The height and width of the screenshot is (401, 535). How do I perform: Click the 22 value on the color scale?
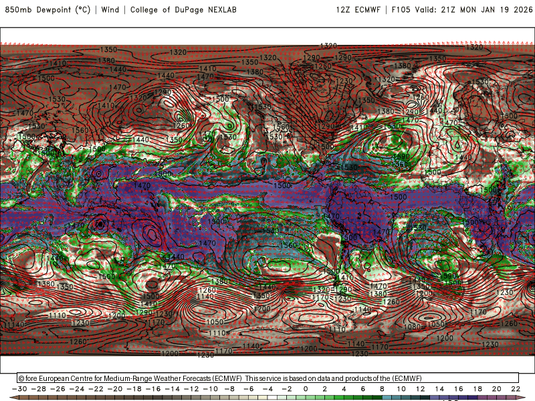[516, 389]
